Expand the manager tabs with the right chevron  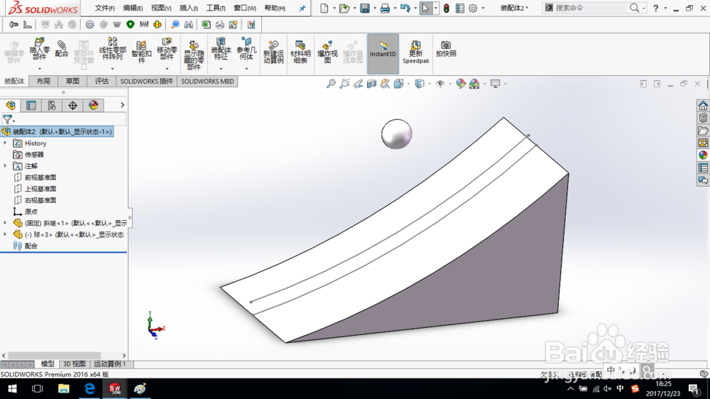click(x=122, y=105)
